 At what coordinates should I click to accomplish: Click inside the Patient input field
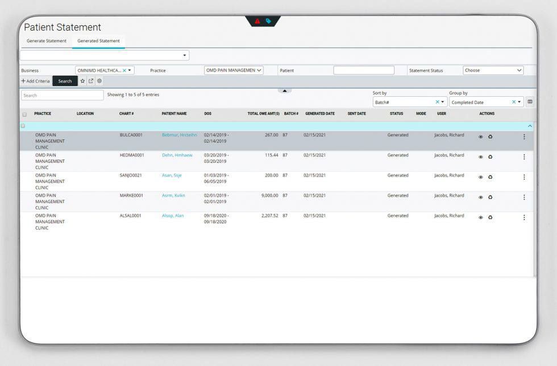[x=364, y=69]
